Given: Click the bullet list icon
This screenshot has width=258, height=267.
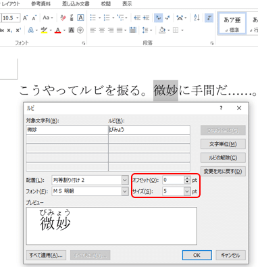Looking at the screenshot, I should tap(93, 18).
